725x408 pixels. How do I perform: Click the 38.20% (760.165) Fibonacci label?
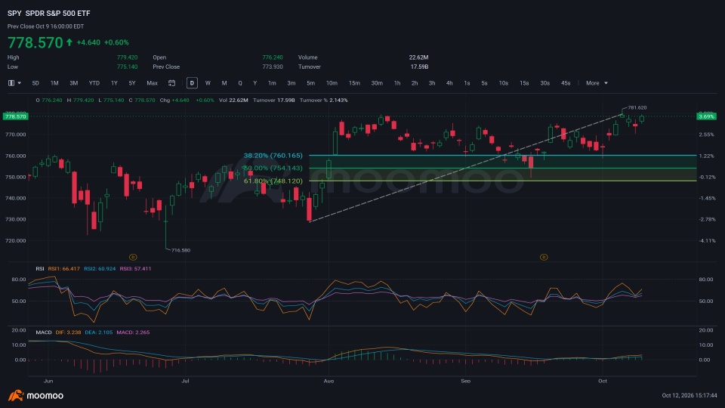(x=273, y=156)
